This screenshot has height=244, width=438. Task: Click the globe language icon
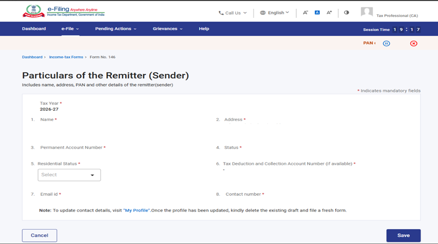[x=263, y=13]
